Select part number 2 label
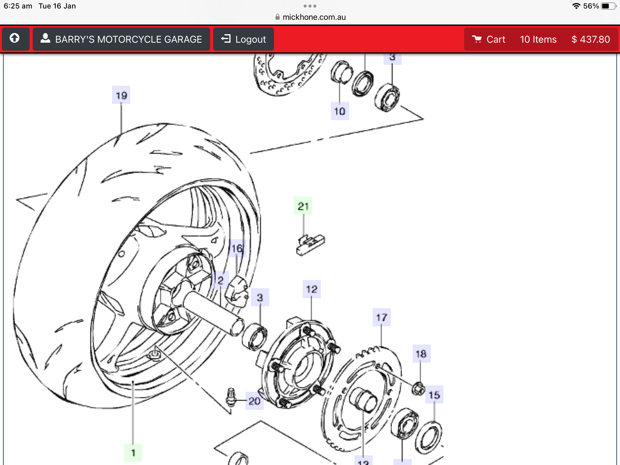Viewport: 620px width, 465px height. pyautogui.click(x=220, y=280)
